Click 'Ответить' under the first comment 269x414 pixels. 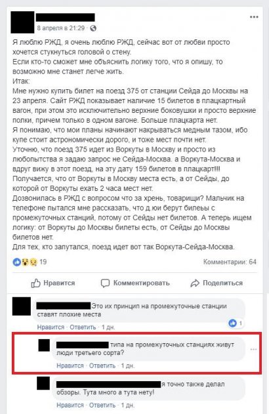pos(83,327)
